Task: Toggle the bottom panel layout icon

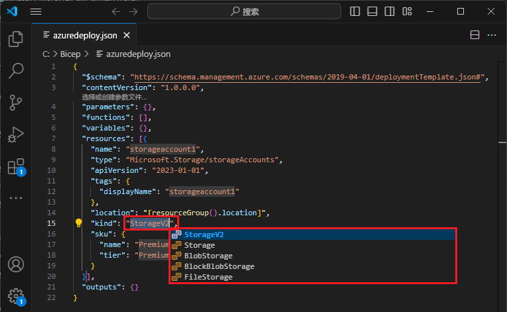Action: [372, 12]
